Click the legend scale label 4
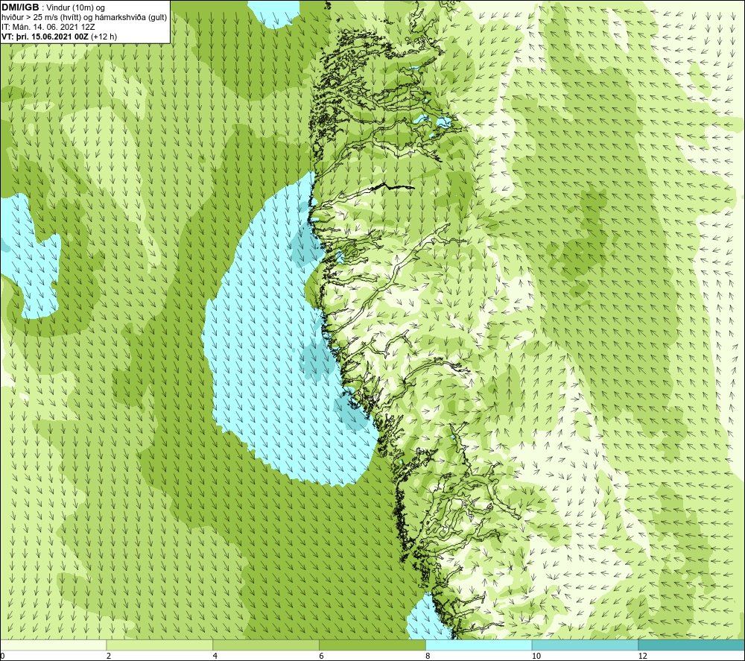The width and height of the screenshot is (745, 661). coord(215,656)
